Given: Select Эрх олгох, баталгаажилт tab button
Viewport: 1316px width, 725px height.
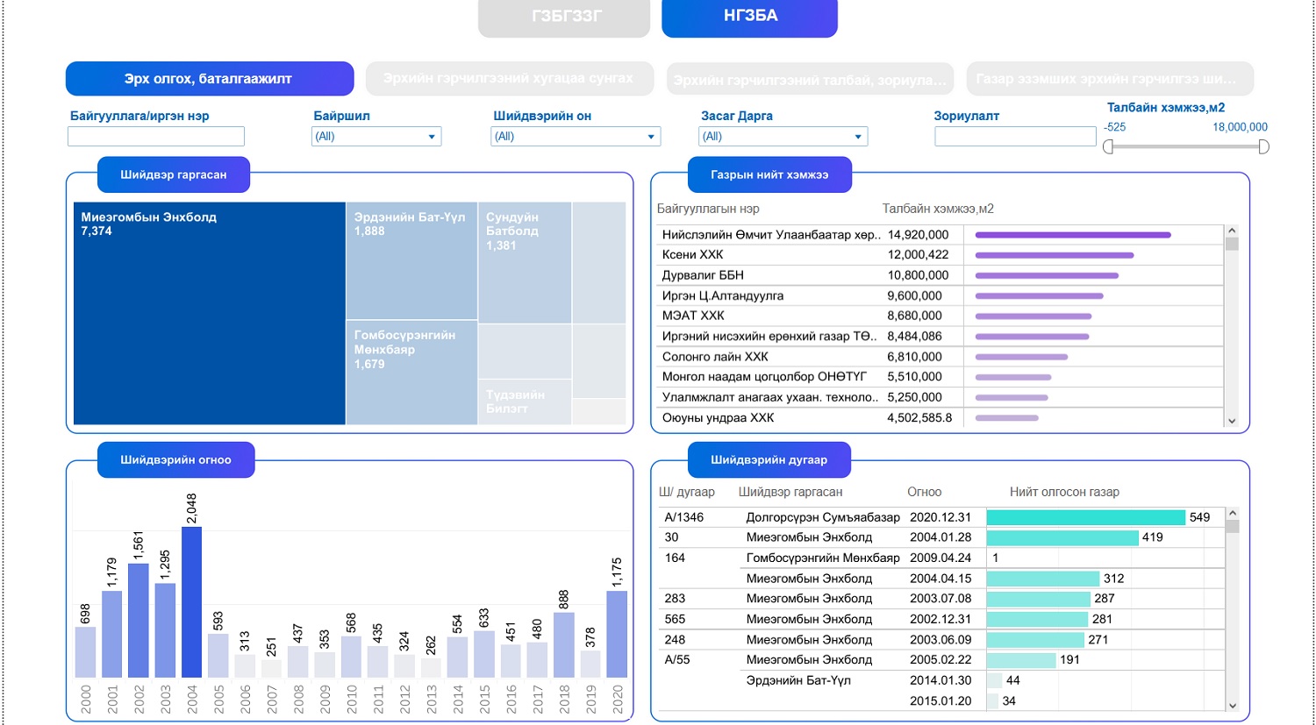Looking at the screenshot, I should pyautogui.click(x=209, y=79).
